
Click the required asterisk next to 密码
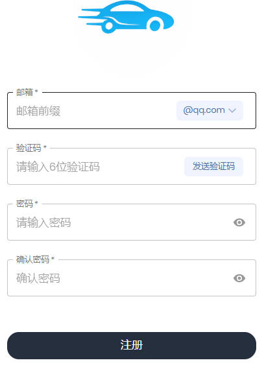tap(36, 202)
